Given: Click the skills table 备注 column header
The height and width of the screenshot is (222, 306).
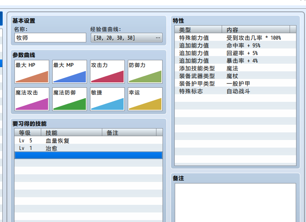Looking at the screenshot, I should point(129,132).
